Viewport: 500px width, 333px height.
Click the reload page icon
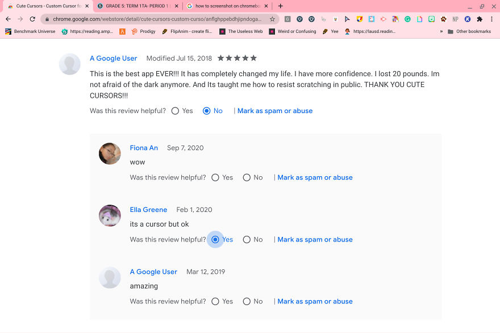coord(32,19)
